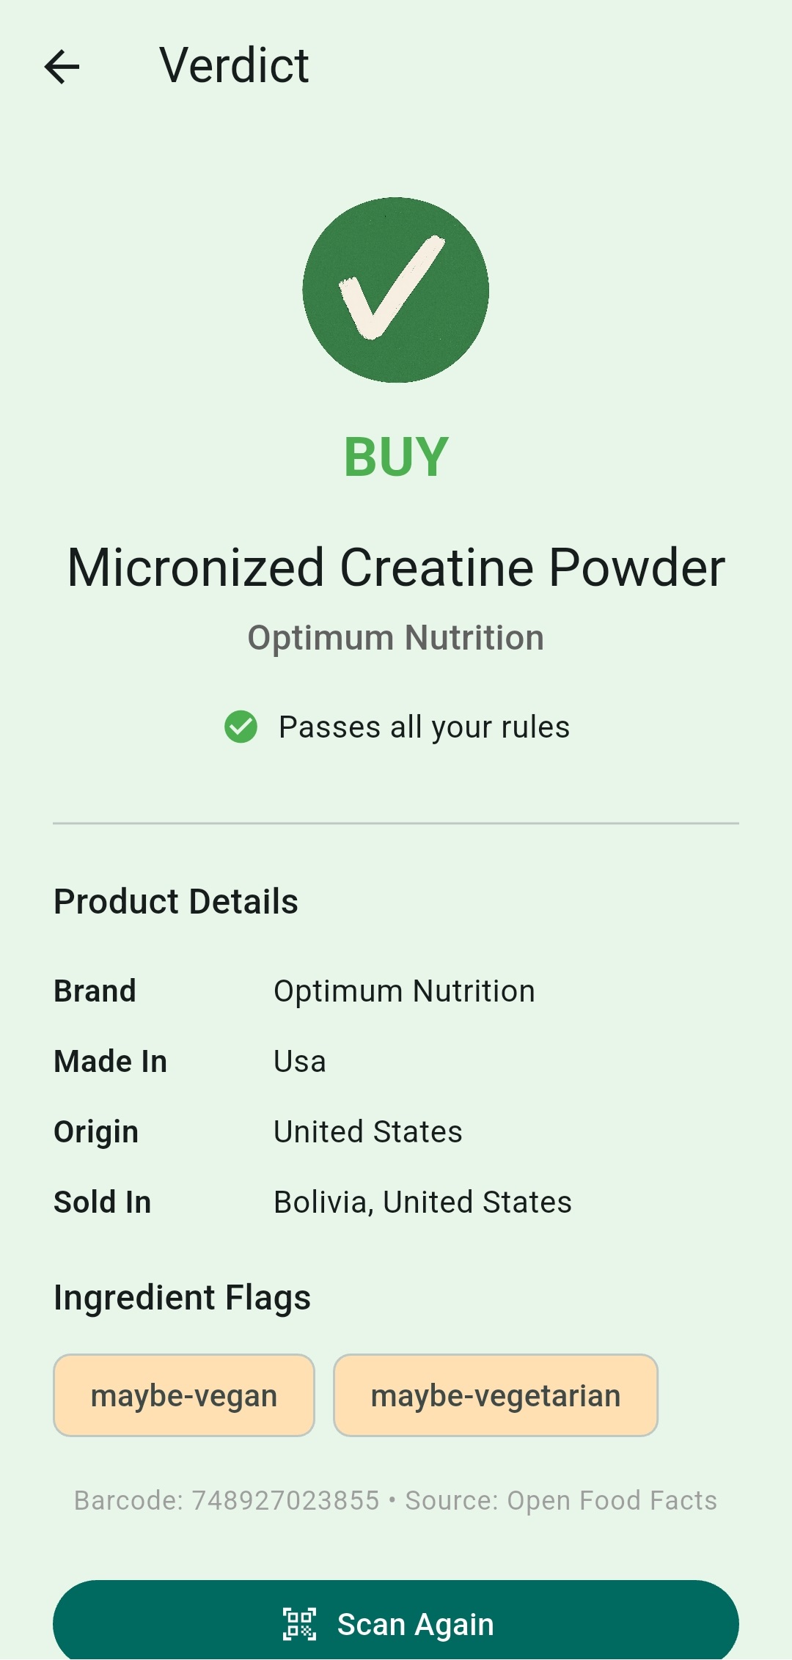Screen dimensions: 792x1660
Task: Click the Ingredient Flags section heading
Action: coord(183,1297)
